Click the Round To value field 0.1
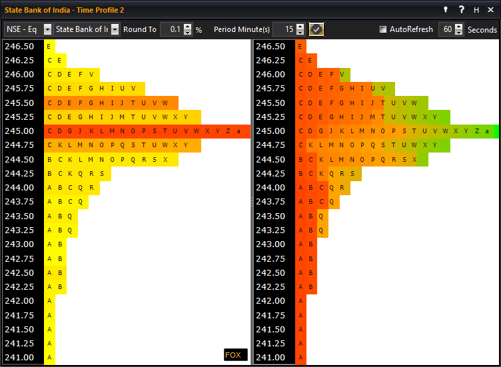This screenshot has width=501, height=367. [172, 29]
